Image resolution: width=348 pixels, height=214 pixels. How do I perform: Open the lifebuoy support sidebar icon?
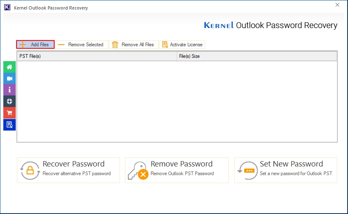[10, 101]
